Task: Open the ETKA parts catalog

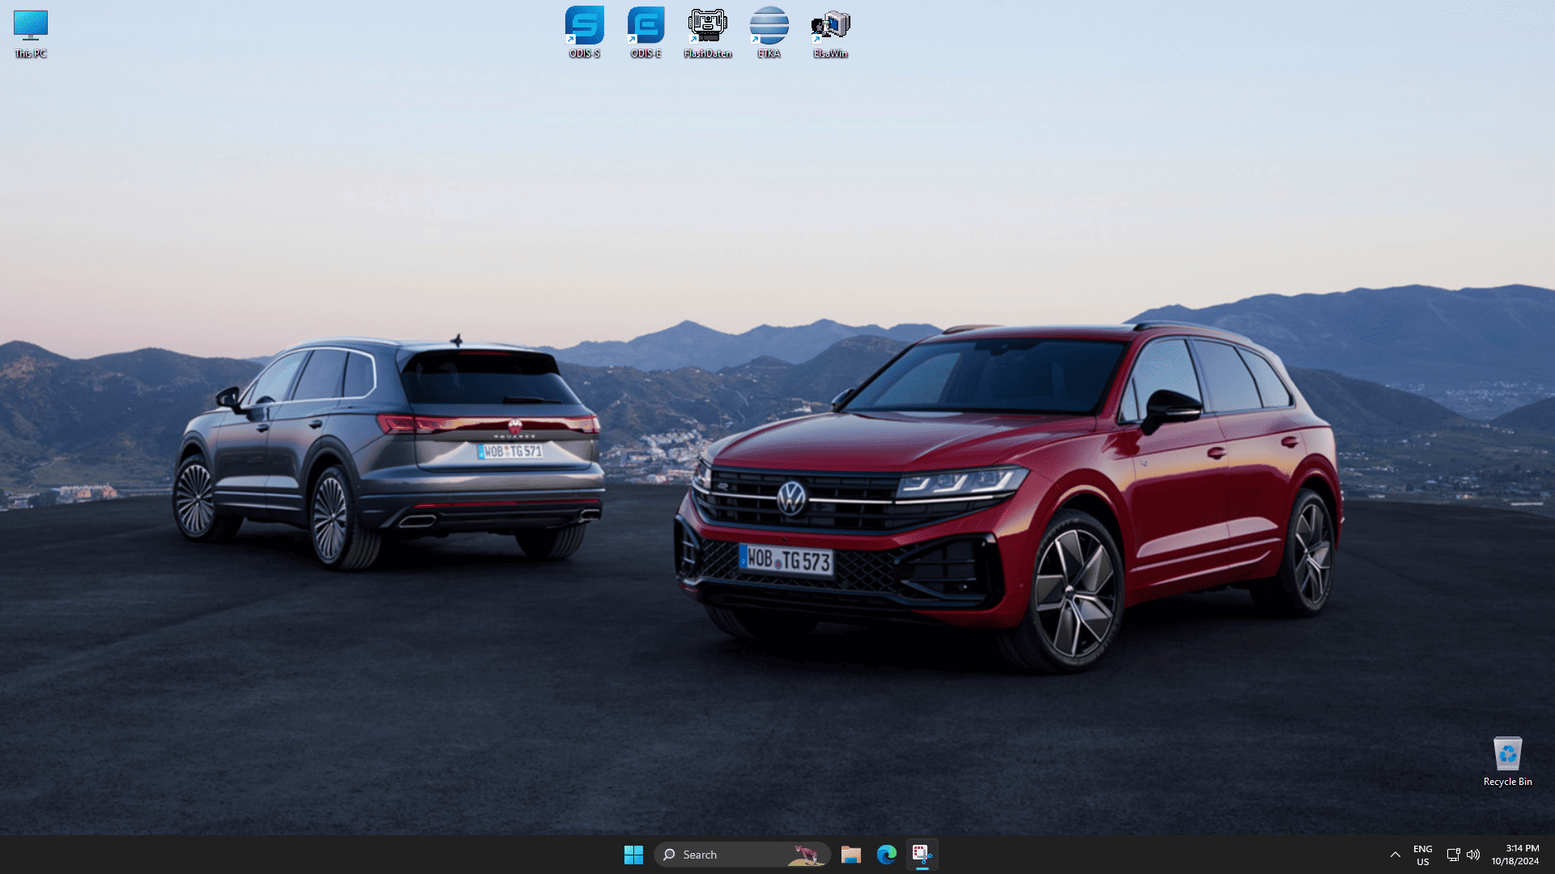Action: [768, 24]
